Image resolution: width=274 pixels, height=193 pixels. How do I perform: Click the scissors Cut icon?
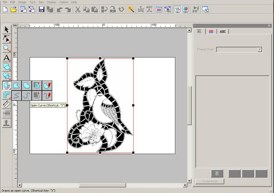pos(78,10)
